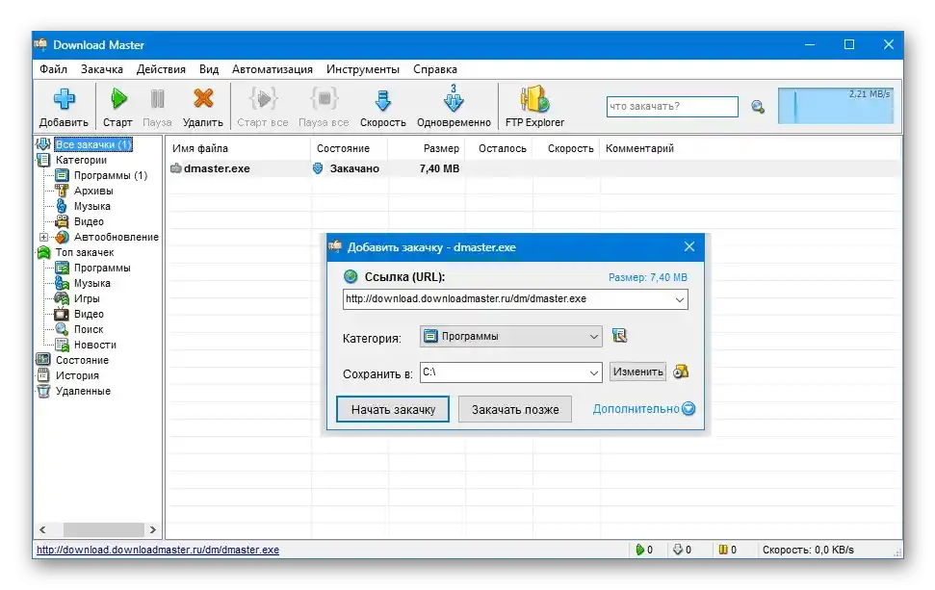Click the search magnifier icon in the toolbar

coord(758,107)
